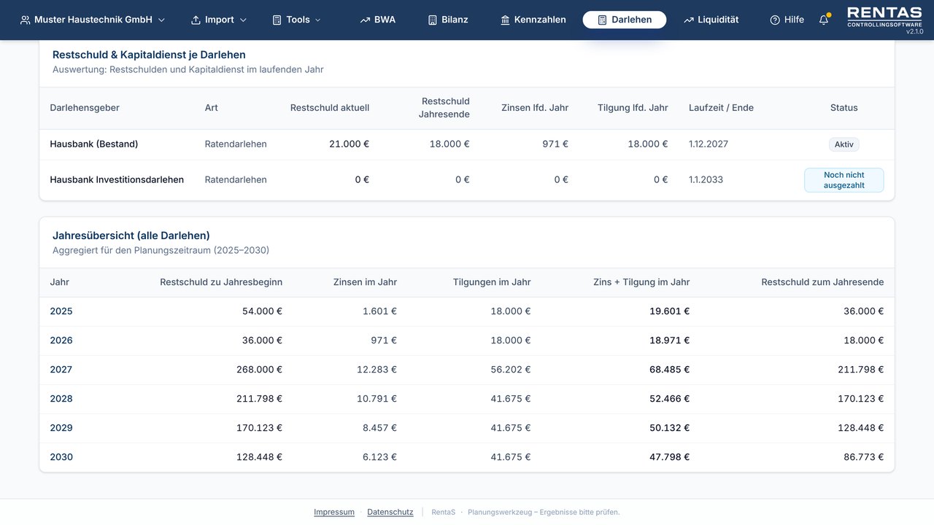
Task: Click the trend-line icon beside BWA
Action: pyautogui.click(x=365, y=20)
